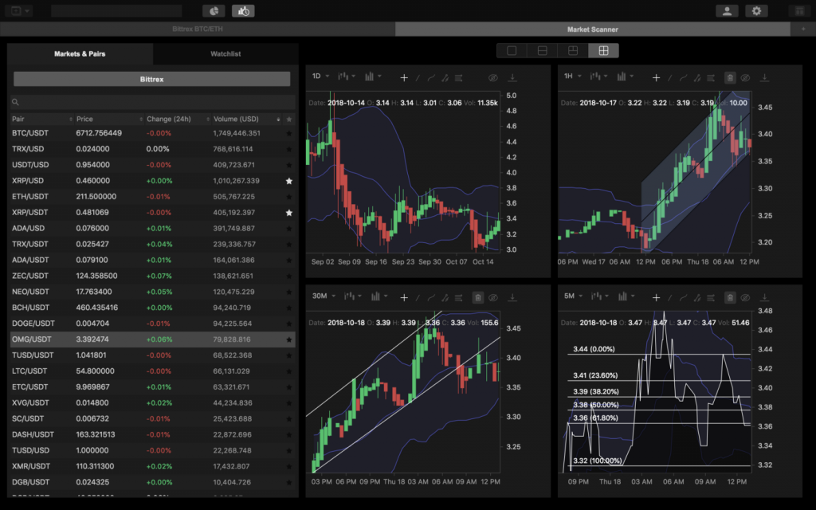Open the 1D timeframe dropdown
This screenshot has width=816, height=510.
pos(318,76)
